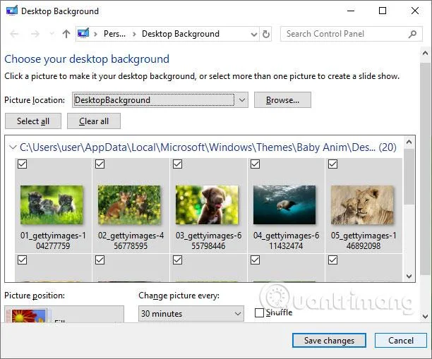Image resolution: width=432 pixels, height=359 pixels.
Task: Click filename 05_gettyimages-146892098
Action: click(x=364, y=241)
